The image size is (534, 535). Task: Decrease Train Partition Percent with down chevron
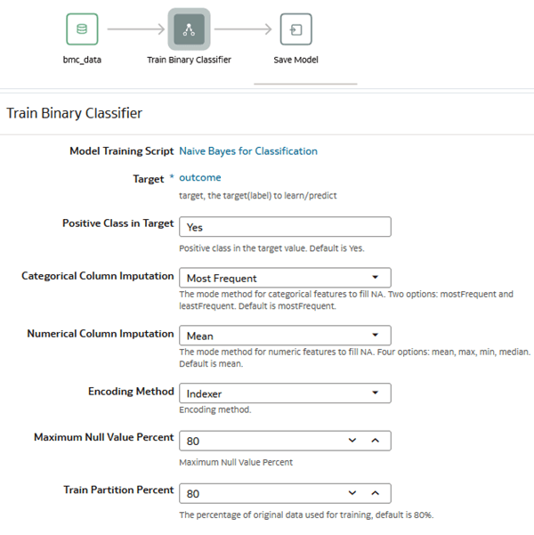coord(352,493)
